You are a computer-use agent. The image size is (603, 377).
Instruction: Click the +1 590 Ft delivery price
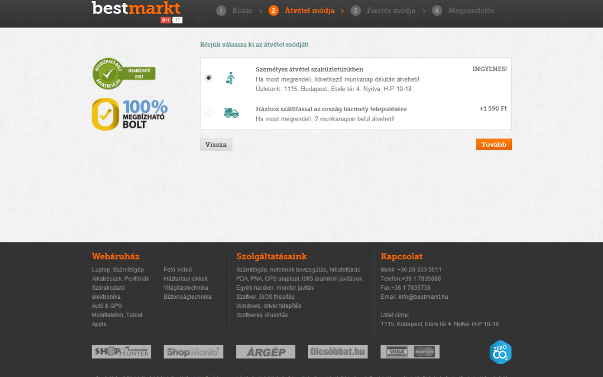[x=493, y=109]
